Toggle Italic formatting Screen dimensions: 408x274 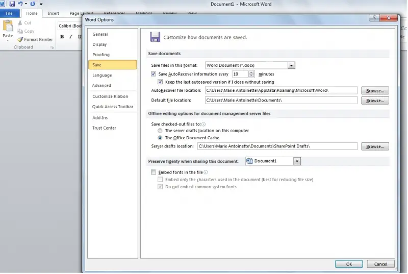[x=70, y=37]
